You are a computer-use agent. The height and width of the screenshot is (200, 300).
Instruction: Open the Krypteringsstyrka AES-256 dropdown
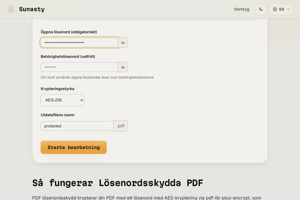pos(62,100)
